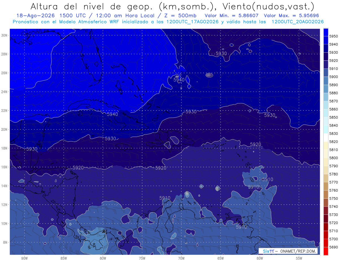
Task: Click 'Valor Min. = 5.86607' value
Action: point(232,16)
